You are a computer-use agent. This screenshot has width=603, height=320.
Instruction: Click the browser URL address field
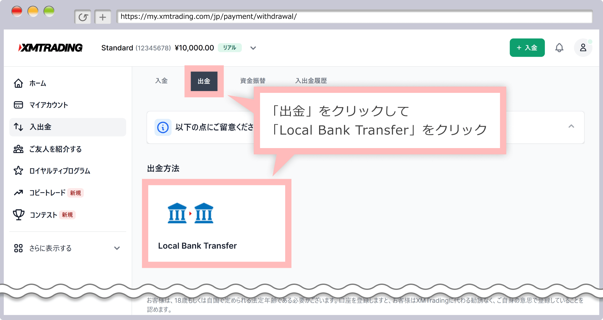click(354, 17)
